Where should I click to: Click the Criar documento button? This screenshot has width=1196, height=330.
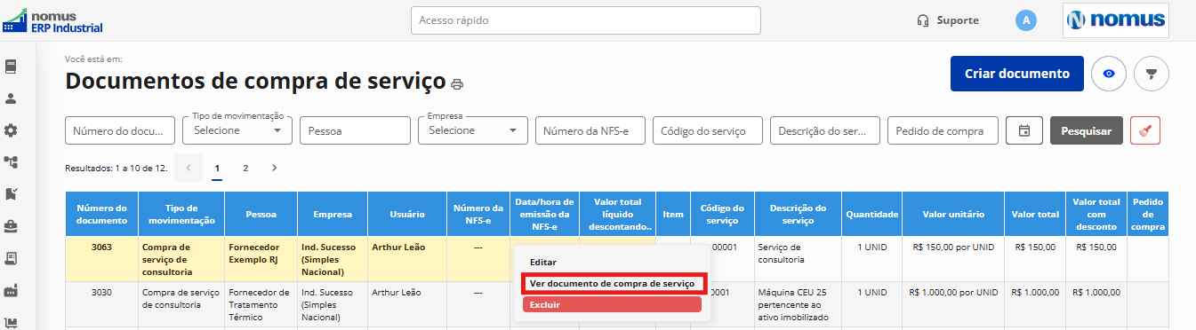click(x=1017, y=74)
